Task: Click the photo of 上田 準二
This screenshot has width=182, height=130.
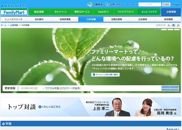Action: pyautogui.click(x=117, y=107)
